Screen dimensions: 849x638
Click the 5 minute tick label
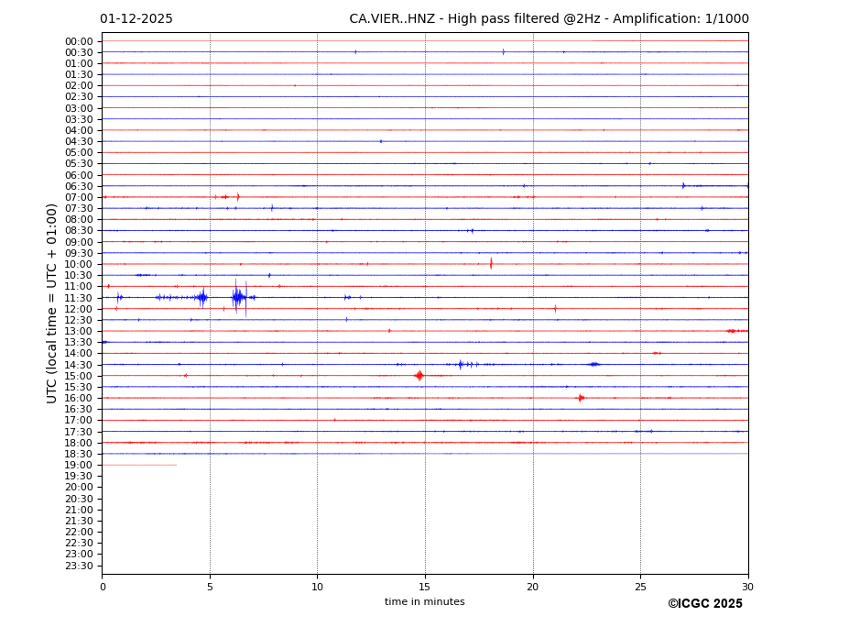tap(210, 587)
